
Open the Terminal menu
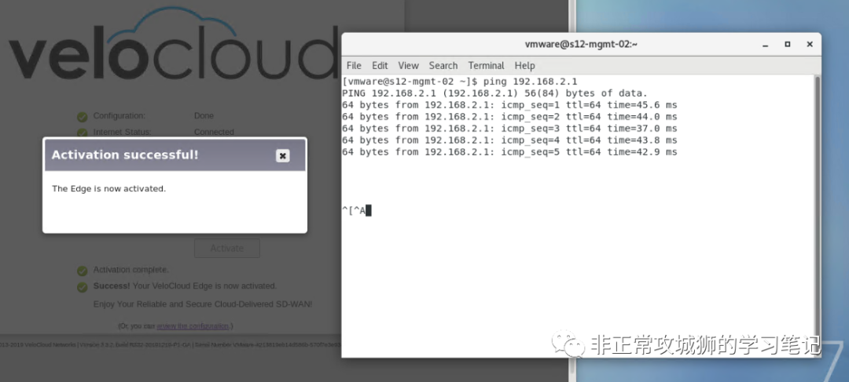pos(487,65)
